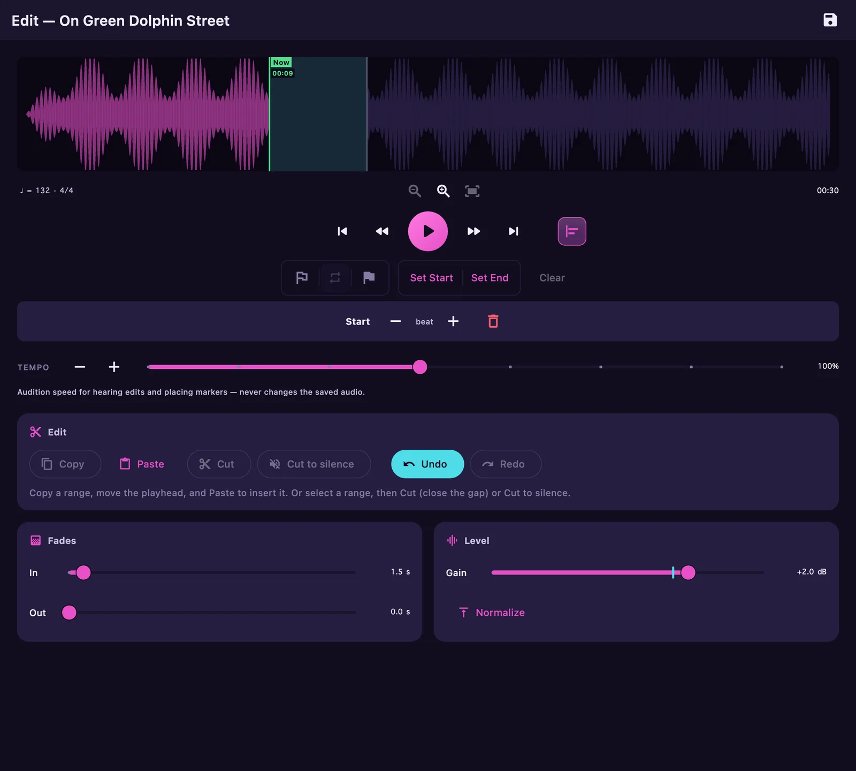Adjust the tempo slider handle

tap(420, 367)
